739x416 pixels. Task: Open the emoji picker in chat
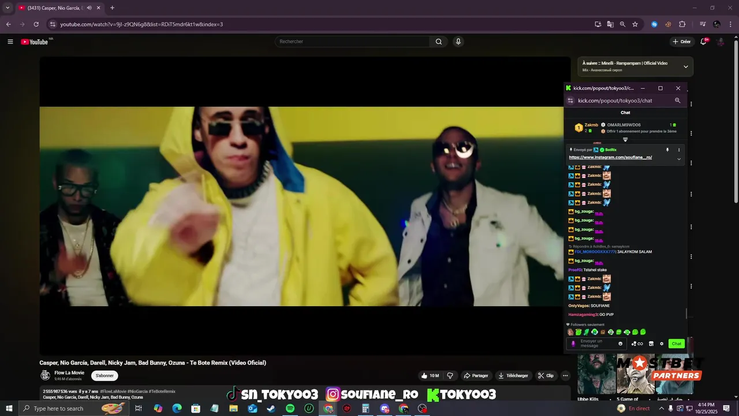(x=621, y=343)
